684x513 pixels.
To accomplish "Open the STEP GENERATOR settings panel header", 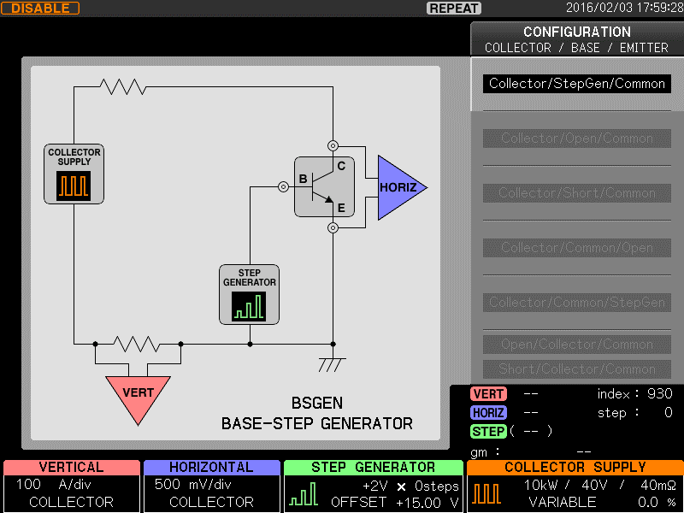I will 374,467.
